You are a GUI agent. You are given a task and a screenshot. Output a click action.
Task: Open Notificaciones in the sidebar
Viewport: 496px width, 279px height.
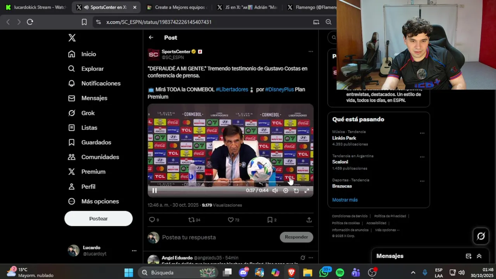pyautogui.click(x=94, y=83)
